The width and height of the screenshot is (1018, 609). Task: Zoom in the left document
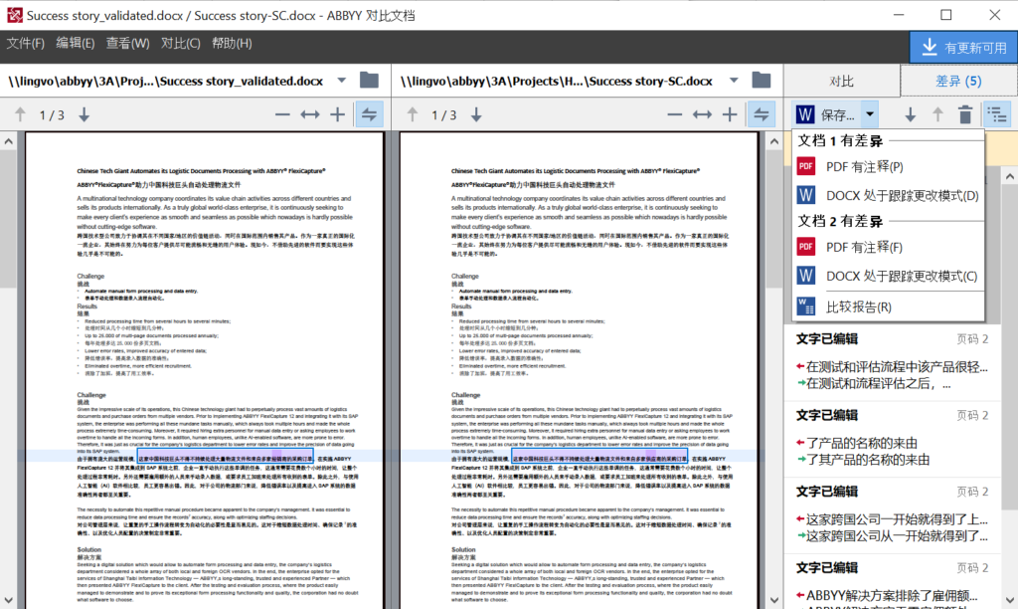338,115
